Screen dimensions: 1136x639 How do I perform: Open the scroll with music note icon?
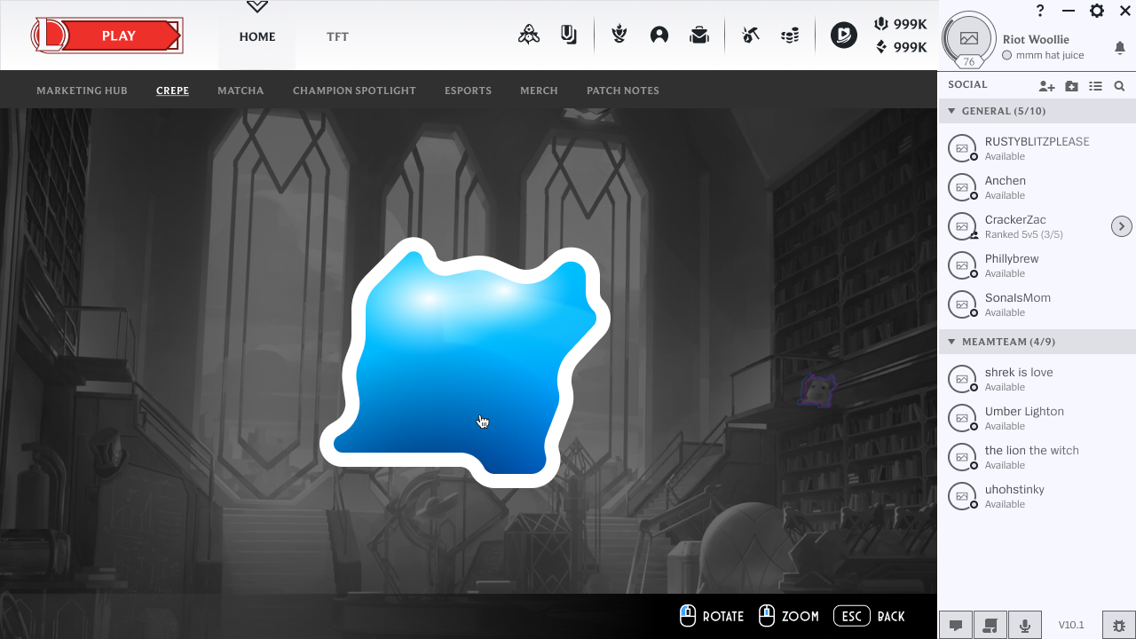[990, 625]
